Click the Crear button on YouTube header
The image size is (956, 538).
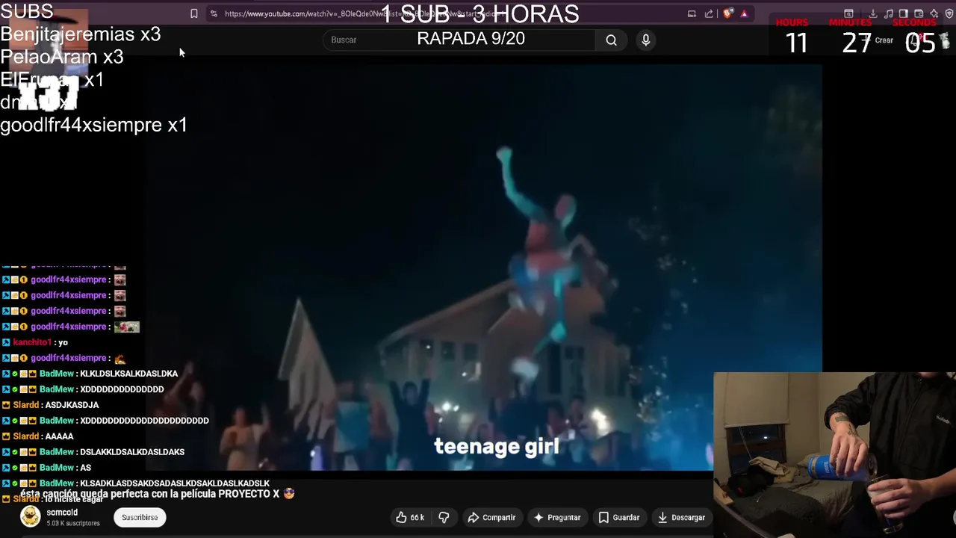(878, 40)
